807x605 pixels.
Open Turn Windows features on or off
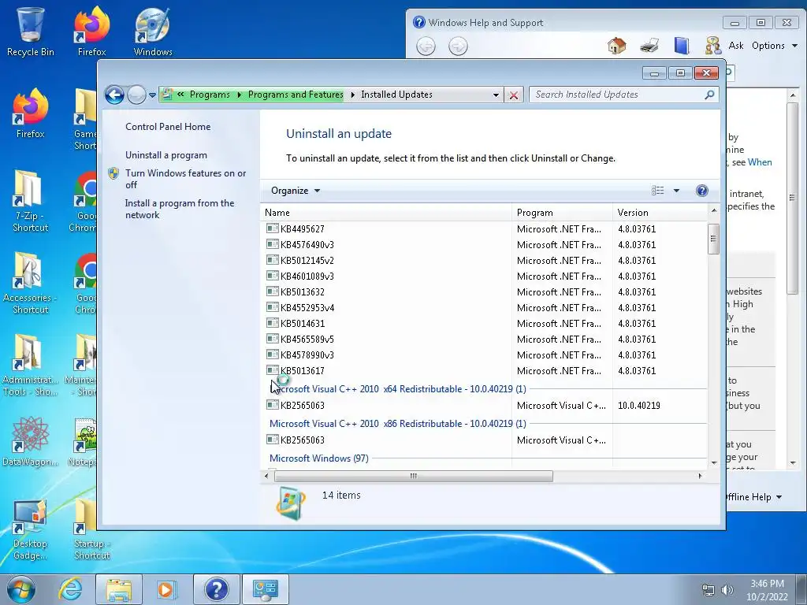[185, 179]
